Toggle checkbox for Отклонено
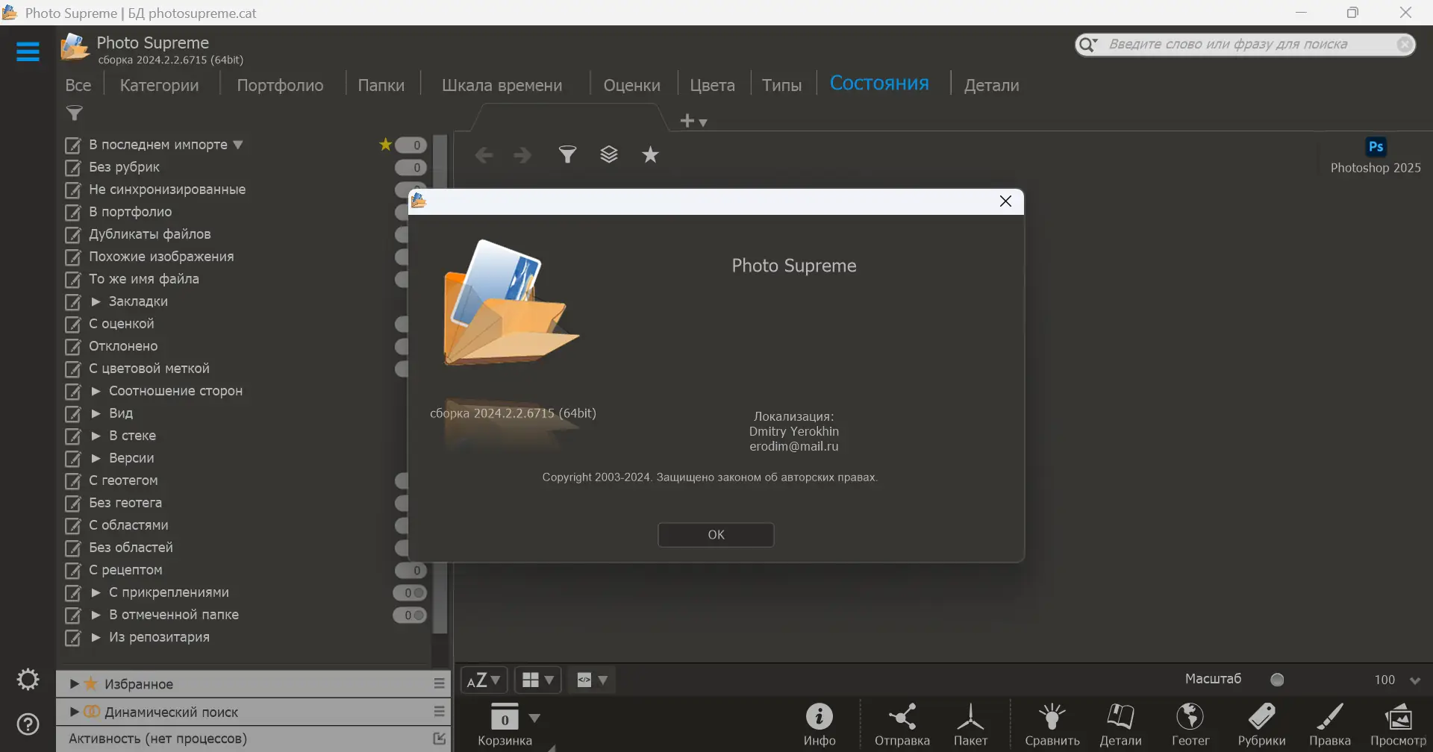The height and width of the screenshot is (752, 1433). 73,346
